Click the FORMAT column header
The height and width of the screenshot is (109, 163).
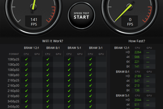coord(14,54)
